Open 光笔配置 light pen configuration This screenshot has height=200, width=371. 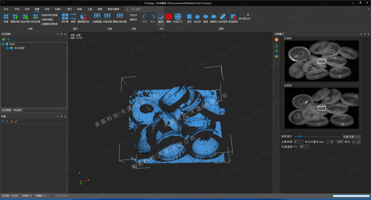(x=97, y=17)
